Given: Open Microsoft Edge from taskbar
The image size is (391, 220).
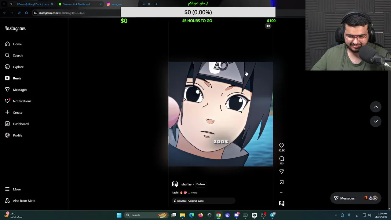Looking at the screenshot, I should [x=192, y=215].
